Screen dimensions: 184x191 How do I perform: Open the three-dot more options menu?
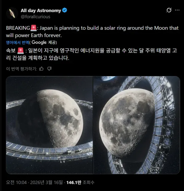[177, 10]
